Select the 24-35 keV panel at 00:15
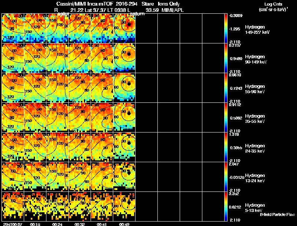 point(35,147)
